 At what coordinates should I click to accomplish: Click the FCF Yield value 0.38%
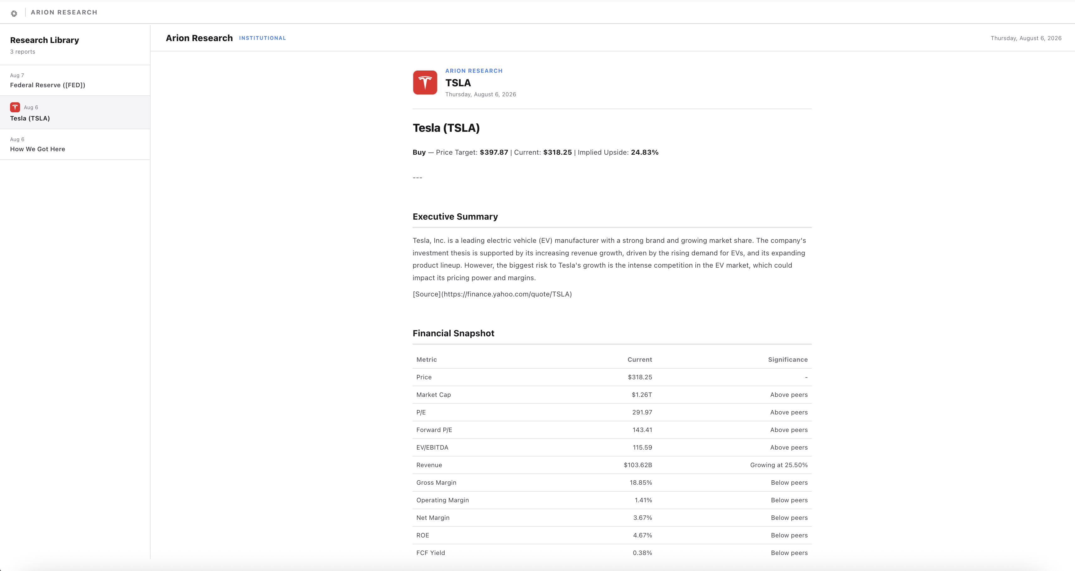(x=642, y=552)
